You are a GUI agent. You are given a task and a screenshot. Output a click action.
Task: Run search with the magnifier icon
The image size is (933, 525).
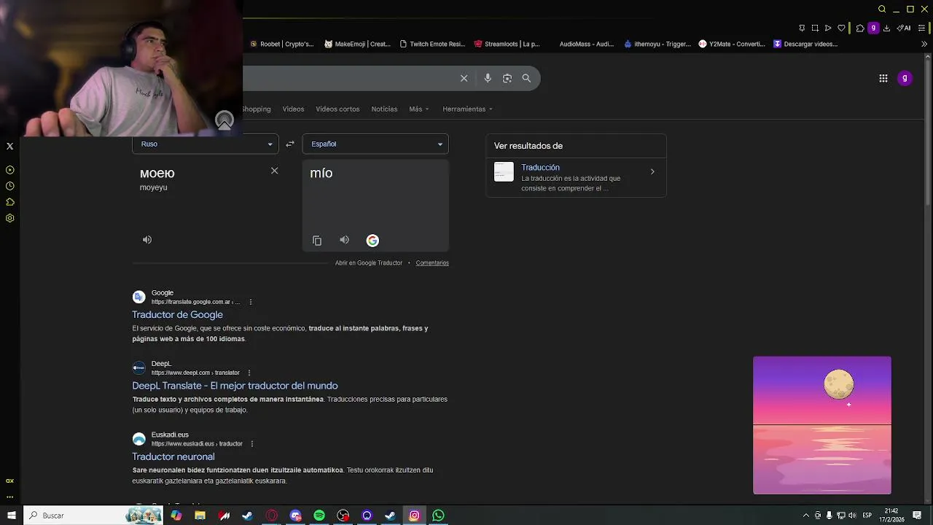[526, 78]
